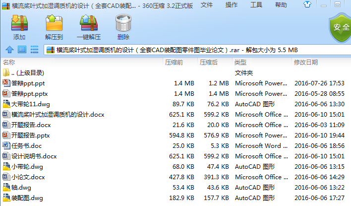Open the skin shirt icon in title bar
The width and height of the screenshot is (351, 206).
[x=307, y=4]
